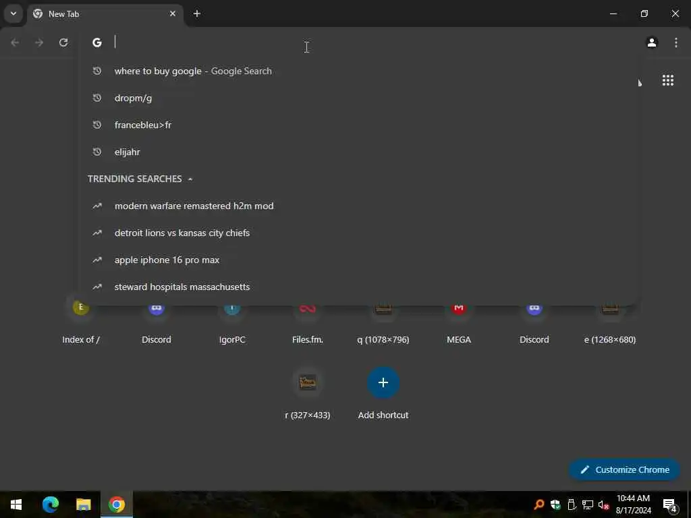Minimize the Chrome window

pyautogui.click(x=613, y=13)
